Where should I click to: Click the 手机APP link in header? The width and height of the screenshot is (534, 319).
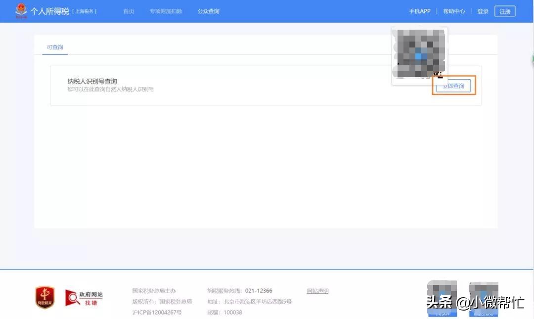coord(419,11)
